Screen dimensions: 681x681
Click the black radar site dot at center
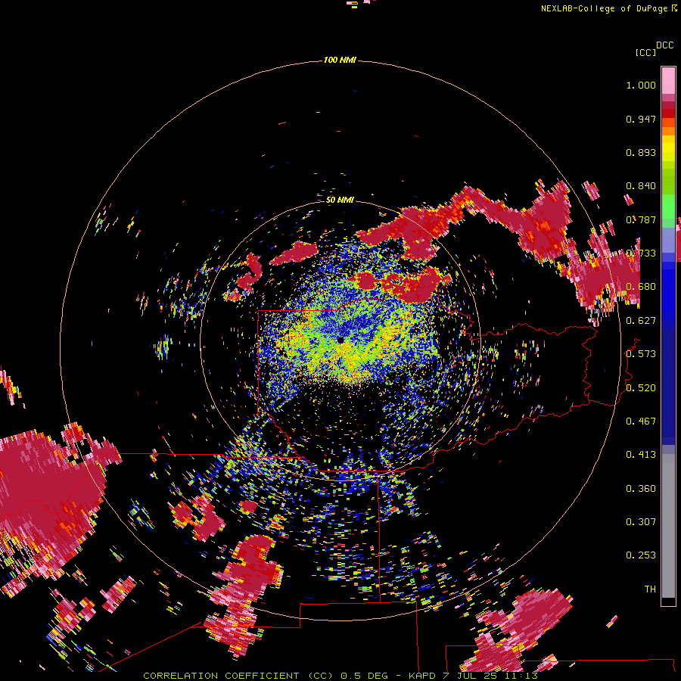pyautogui.click(x=340, y=340)
